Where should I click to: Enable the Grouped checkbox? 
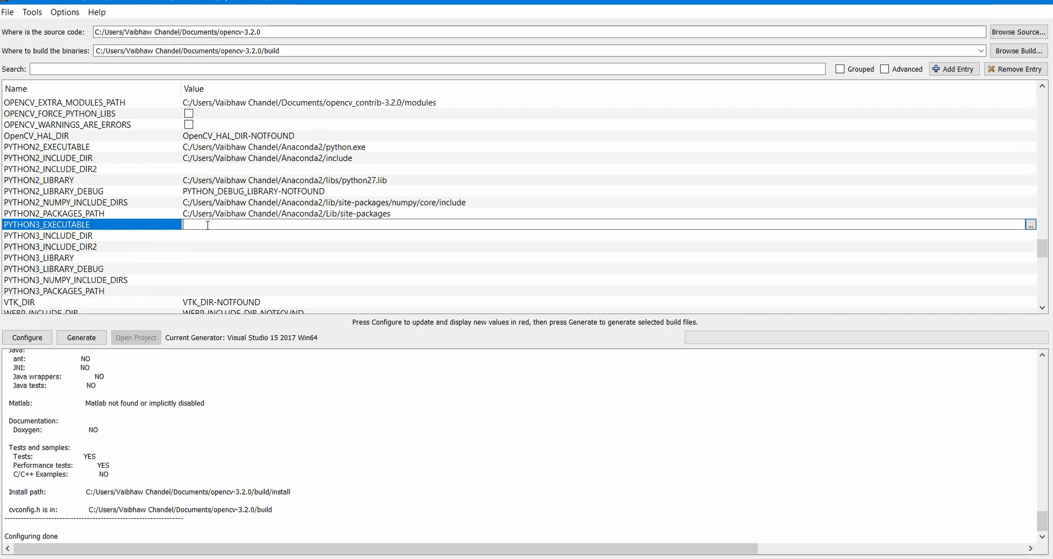[840, 69]
